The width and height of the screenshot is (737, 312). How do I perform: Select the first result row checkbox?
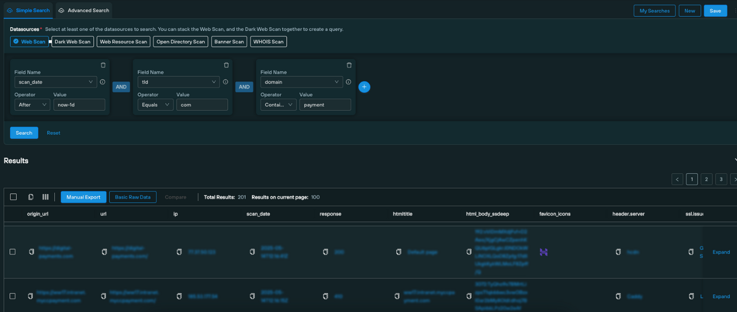click(x=13, y=252)
